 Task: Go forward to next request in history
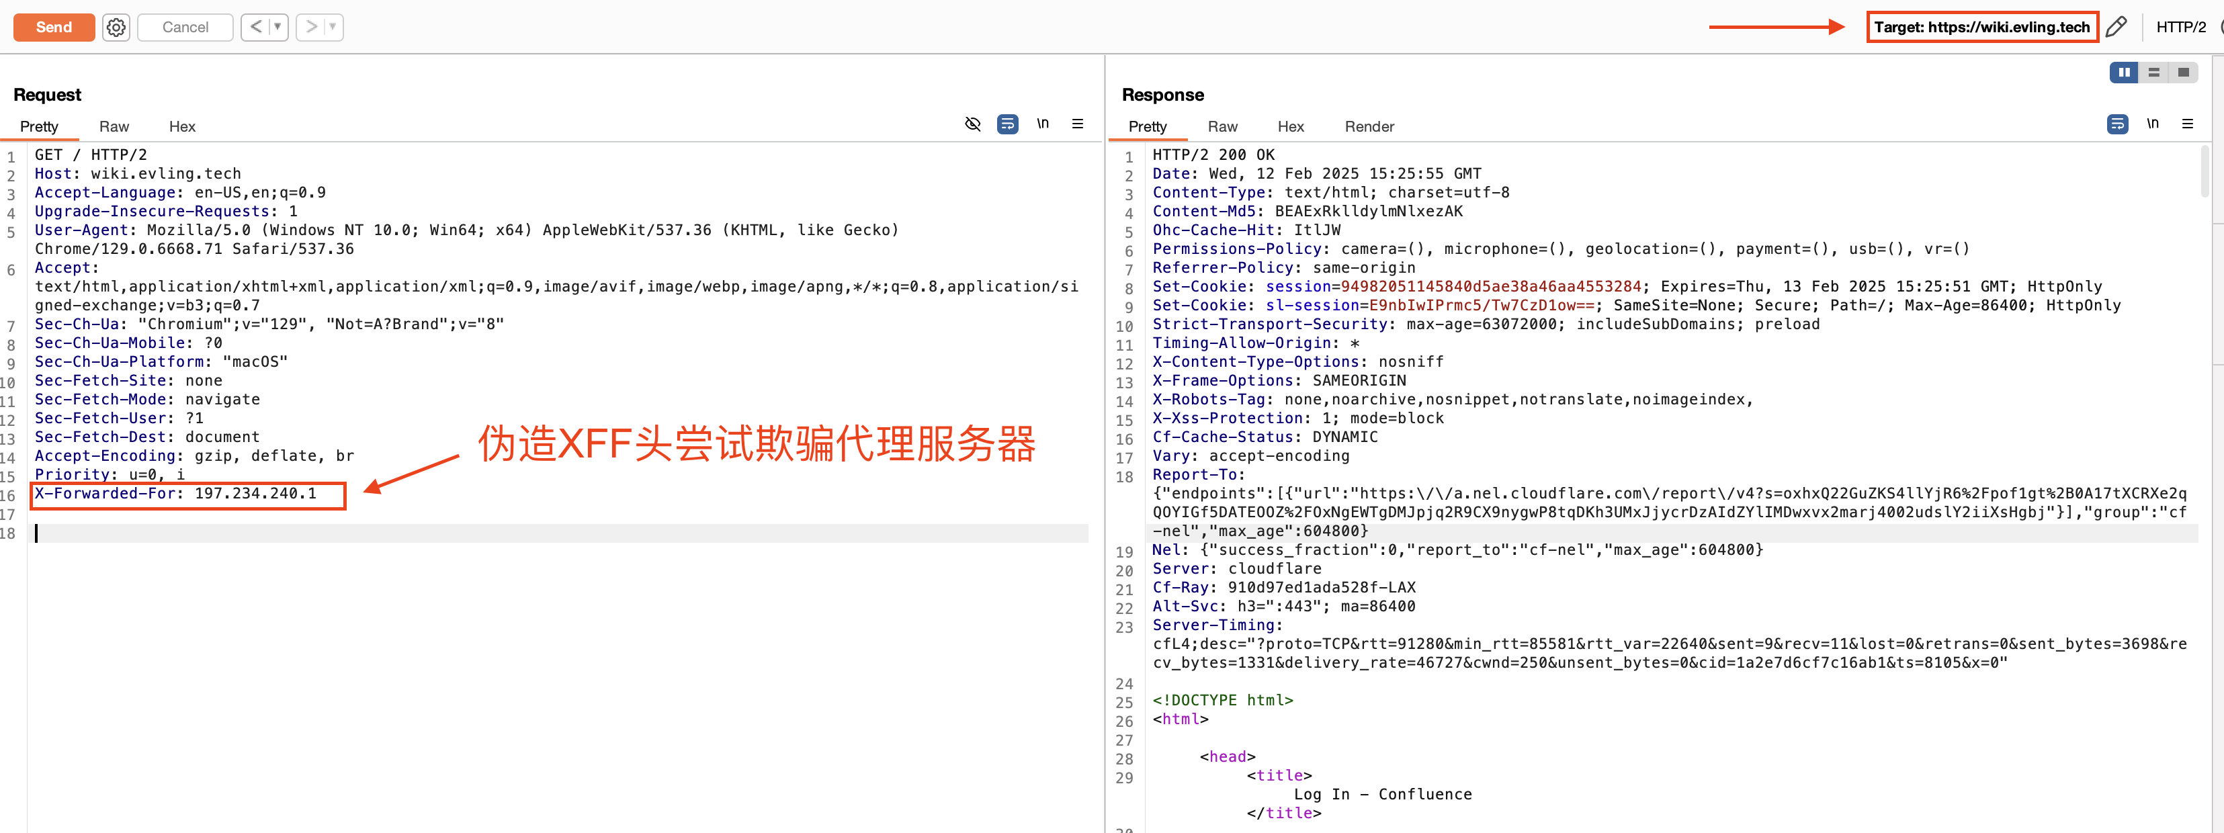(x=312, y=27)
